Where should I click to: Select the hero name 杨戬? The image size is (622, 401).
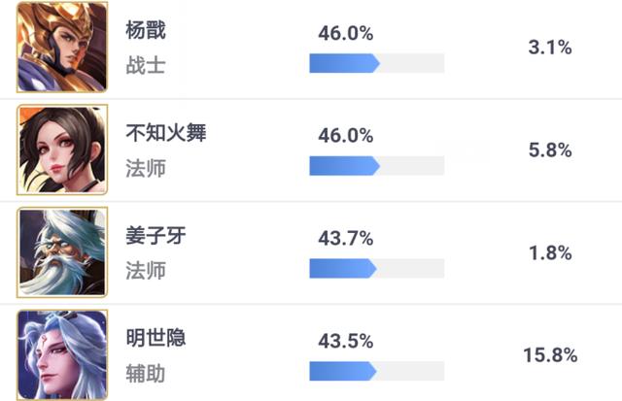click(x=146, y=30)
